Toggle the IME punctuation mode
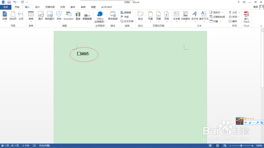The width and height of the screenshot is (264, 148). (253, 123)
